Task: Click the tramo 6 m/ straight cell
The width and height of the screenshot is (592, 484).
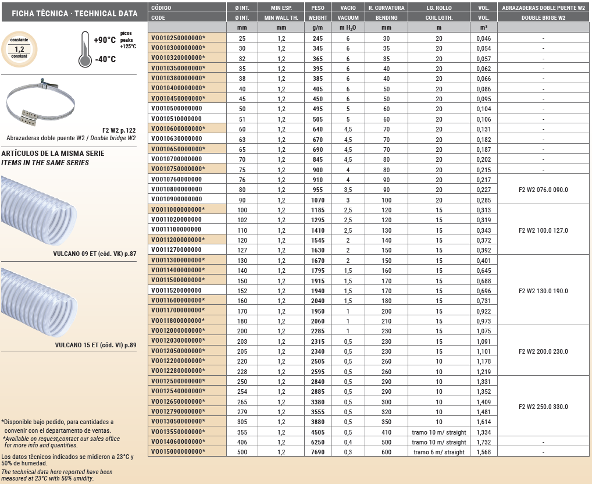Action: [438, 452]
